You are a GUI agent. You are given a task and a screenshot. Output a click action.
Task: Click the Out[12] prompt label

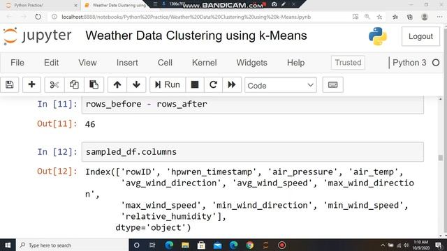[x=57, y=172]
